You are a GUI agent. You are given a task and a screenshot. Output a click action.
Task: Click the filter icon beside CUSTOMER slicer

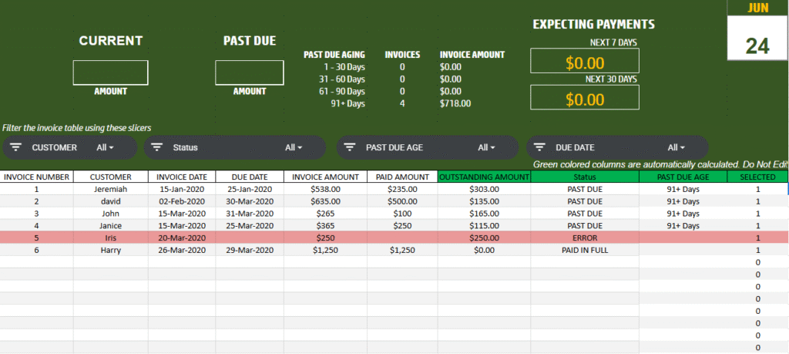tap(16, 147)
